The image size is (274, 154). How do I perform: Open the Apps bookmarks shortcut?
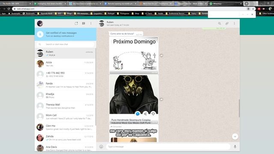(3, 13)
